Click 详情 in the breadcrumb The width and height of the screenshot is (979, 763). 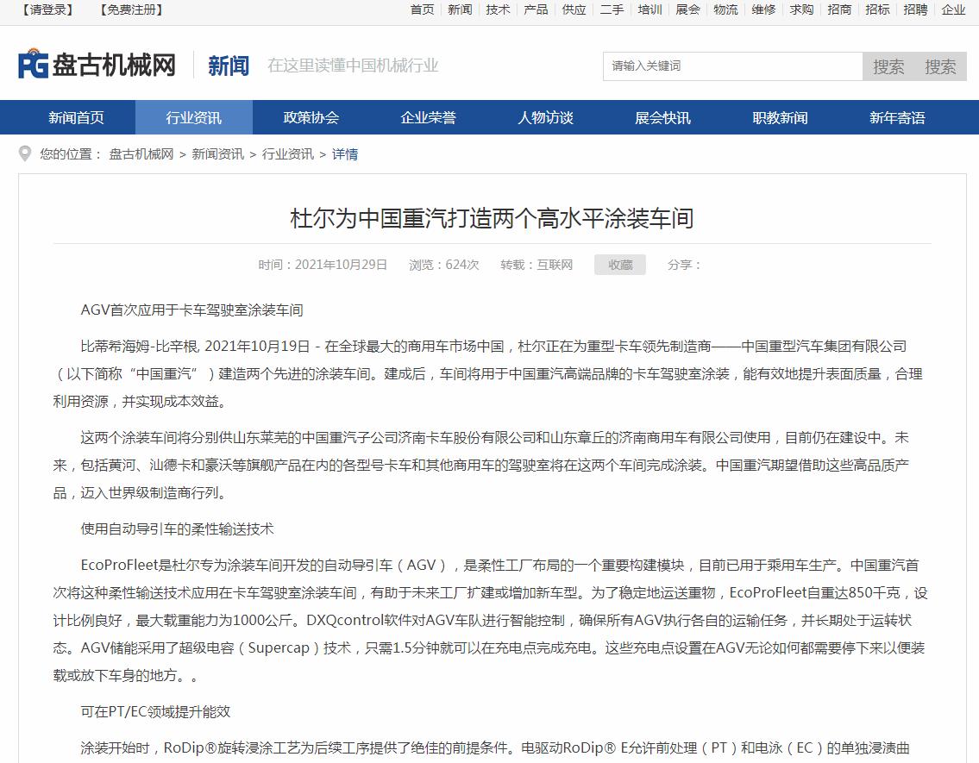click(x=345, y=154)
